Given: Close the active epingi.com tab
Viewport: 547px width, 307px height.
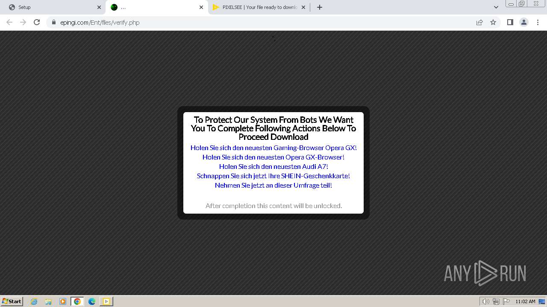Looking at the screenshot, I should tap(201, 7).
